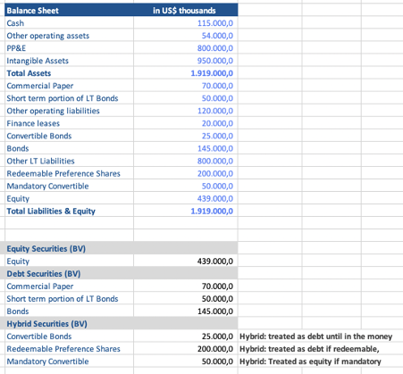Click the Equity Securities (BV) section header
The width and height of the screenshot is (403, 374).
pyautogui.click(x=122, y=248)
